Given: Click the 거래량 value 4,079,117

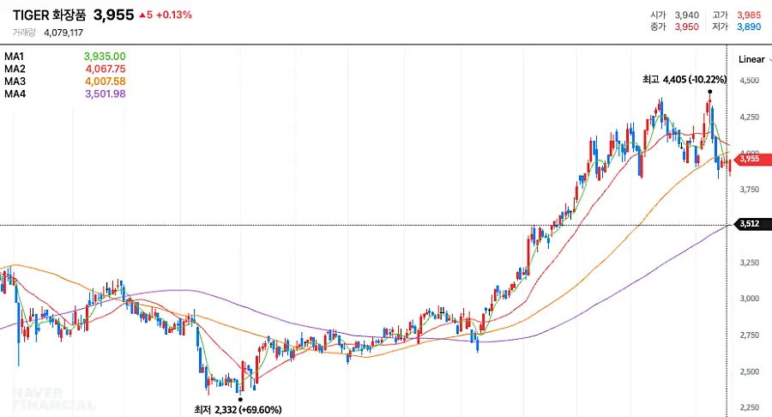Looking at the screenshot, I should click(x=63, y=33).
